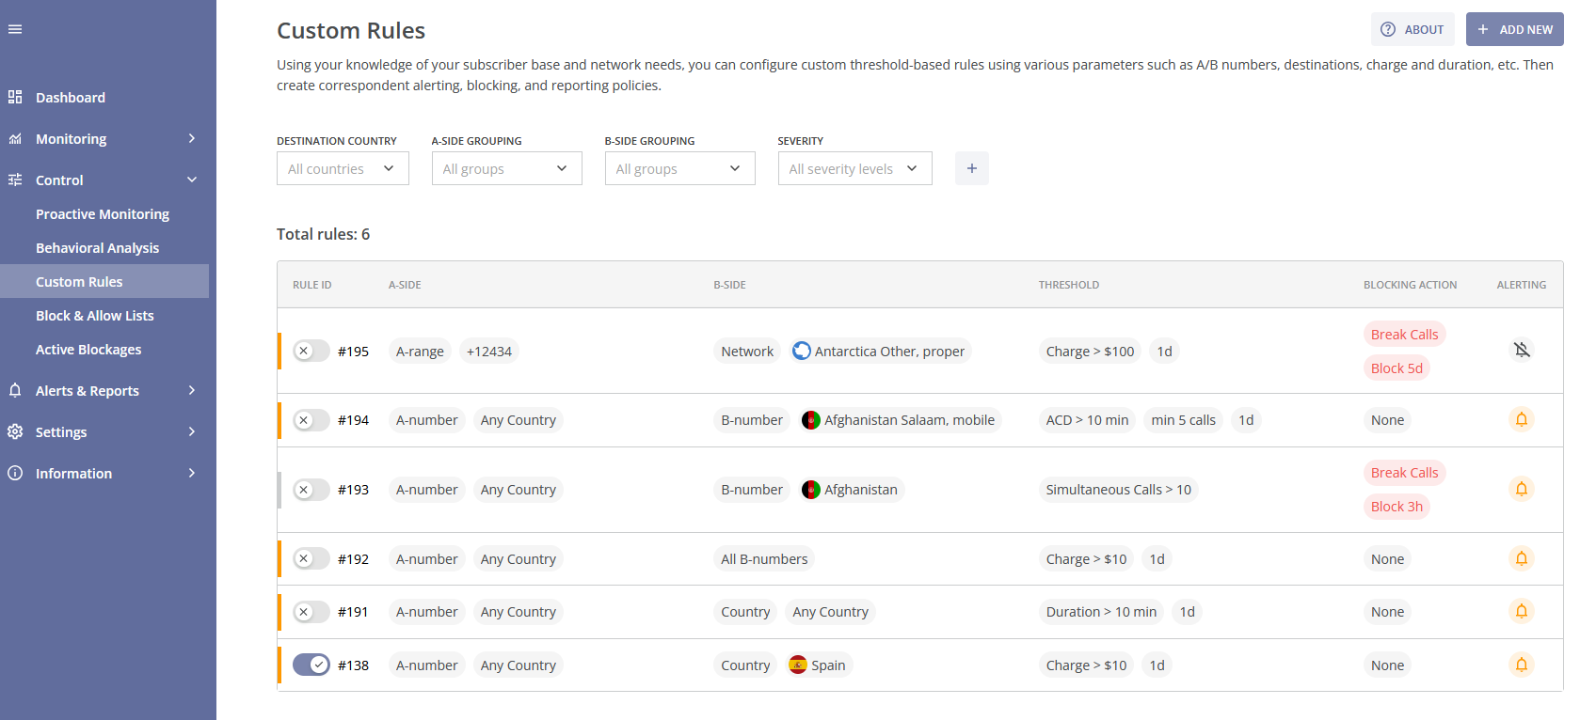Click the muted bell icon for rule #195
The image size is (1580, 720).
(x=1521, y=351)
